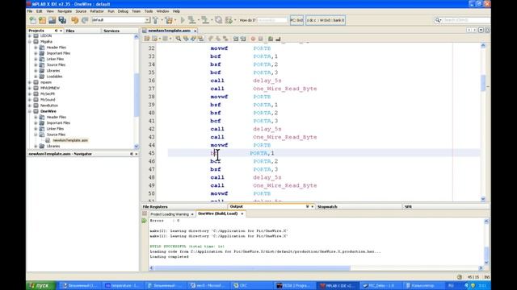Uncomment the selected lines
Screen dimensions: 517x290
tap(278, 39)
